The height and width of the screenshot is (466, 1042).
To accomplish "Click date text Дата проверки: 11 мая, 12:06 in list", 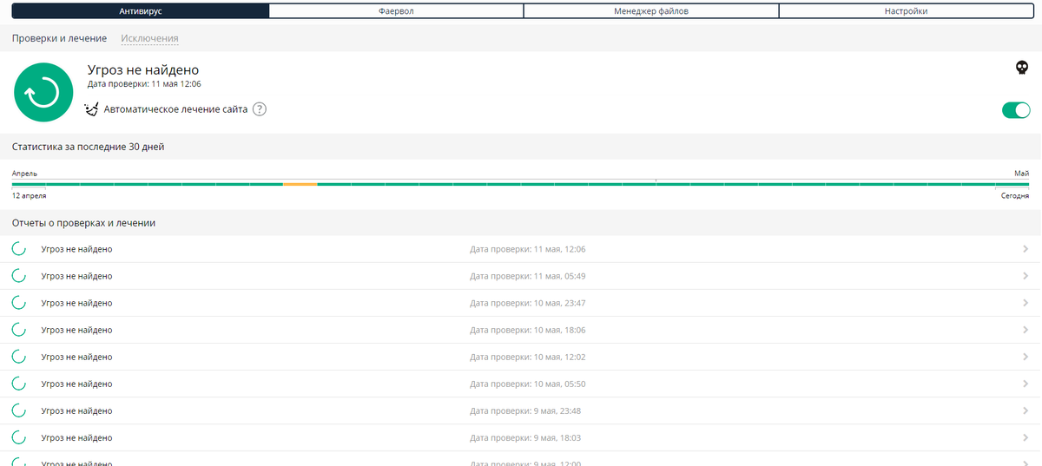I will (x=528, y=249).
